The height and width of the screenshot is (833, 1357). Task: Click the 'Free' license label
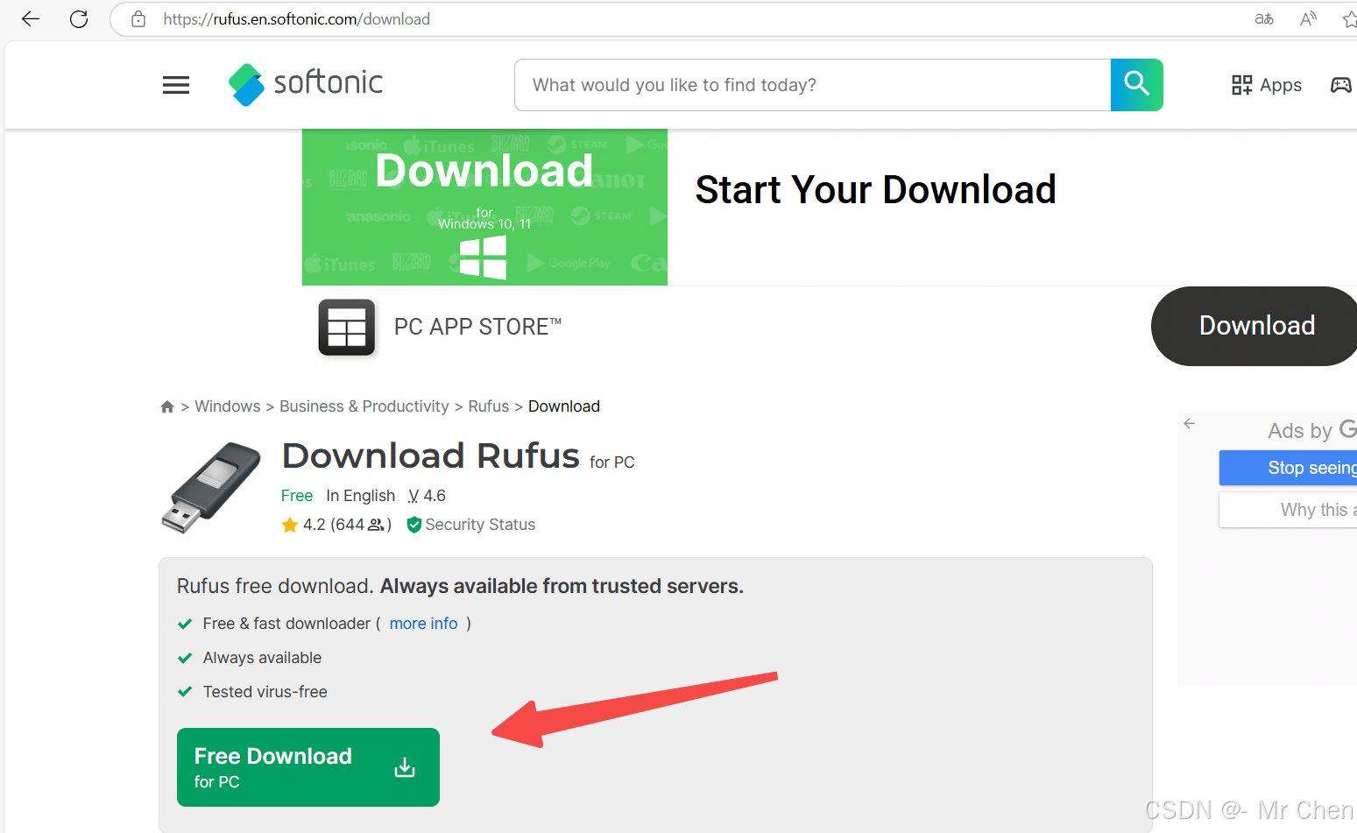point(297,496)
